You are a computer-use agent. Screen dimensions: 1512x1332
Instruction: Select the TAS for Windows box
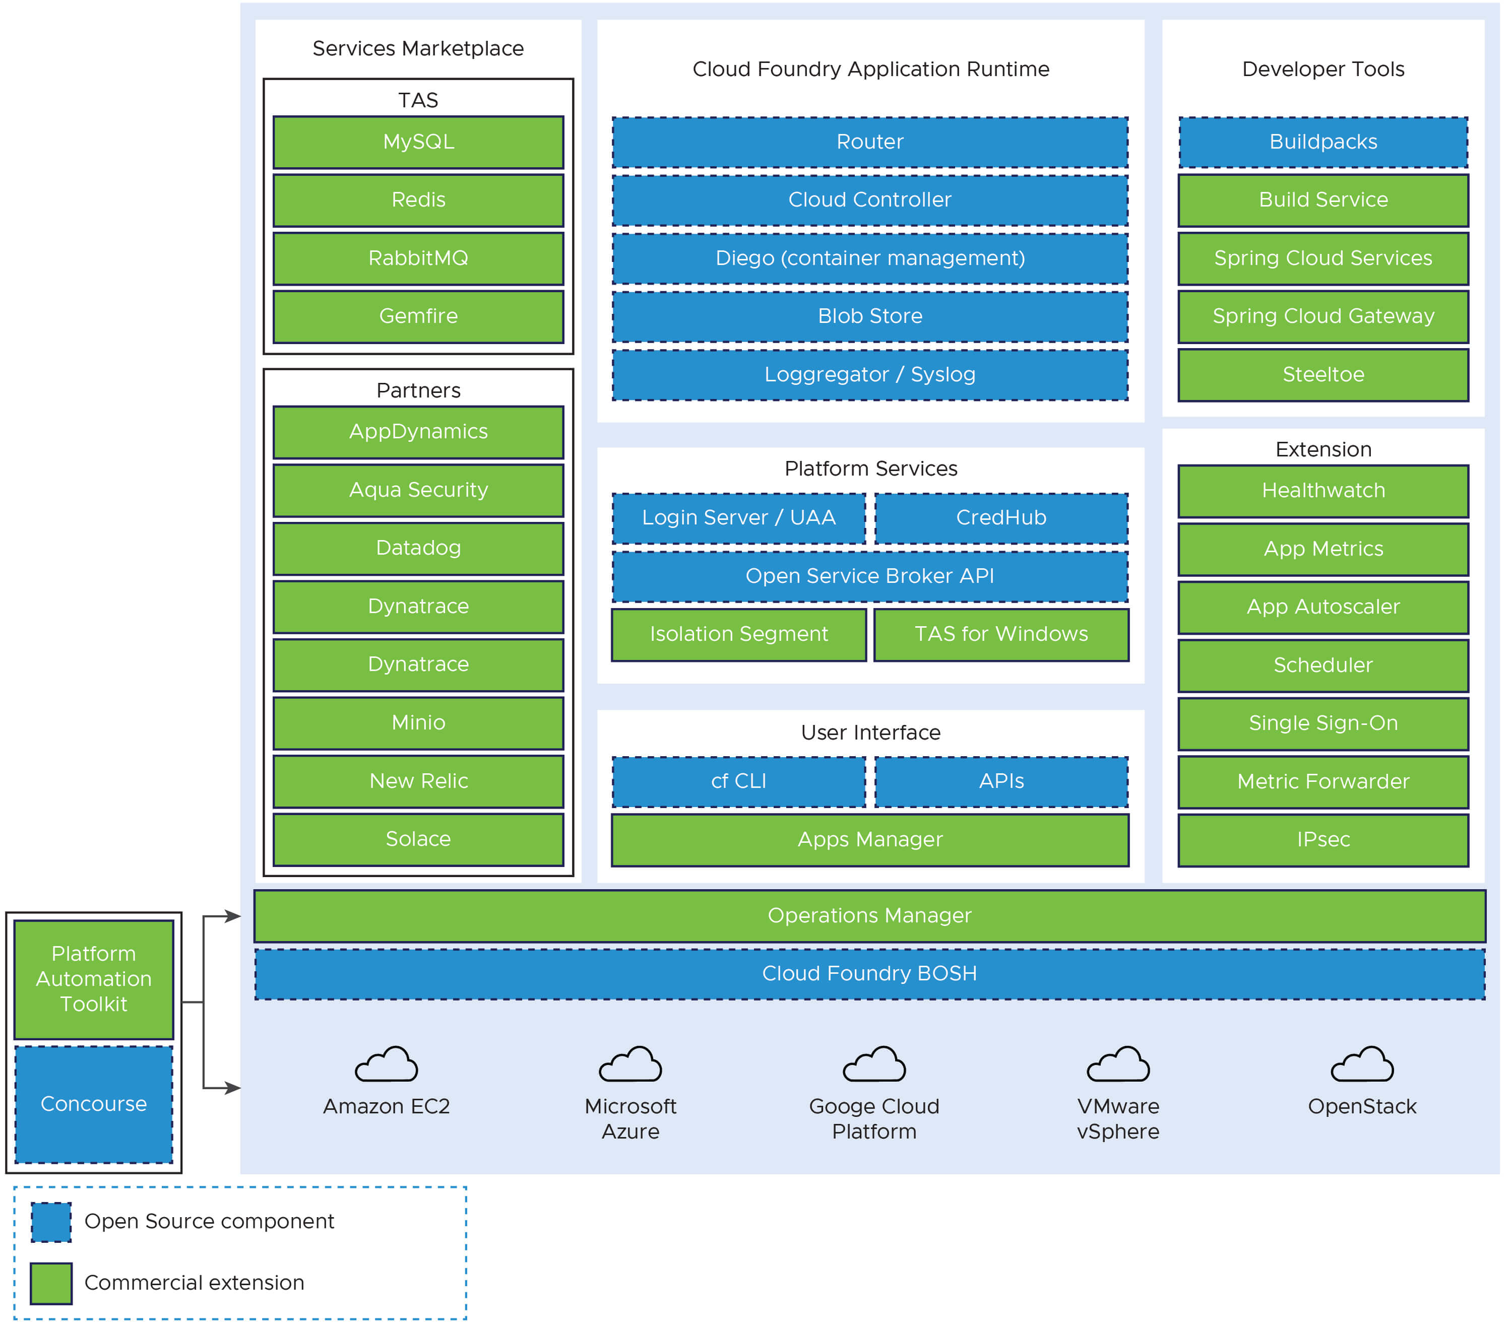pos(1001,634)
